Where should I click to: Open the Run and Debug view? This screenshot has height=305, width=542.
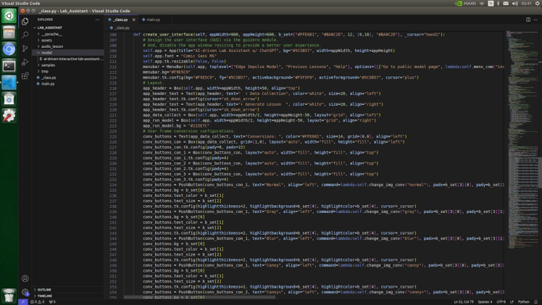coord(25,62)
